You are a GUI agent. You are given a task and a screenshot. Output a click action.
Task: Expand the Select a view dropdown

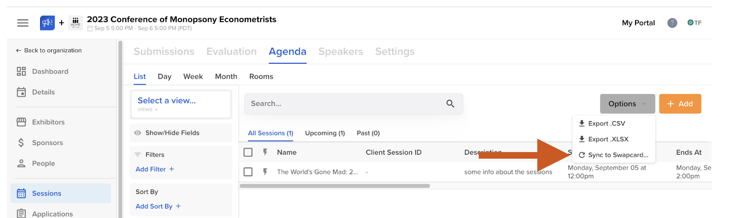point(181,104)
